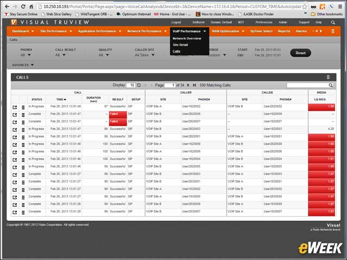Click the Visual TruView logo
347x260 pixels.
coord(50,22)
